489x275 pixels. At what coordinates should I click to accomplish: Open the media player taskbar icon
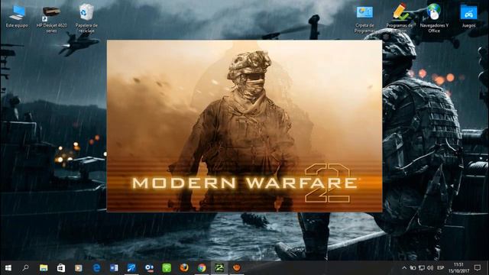tap(78, 268)
